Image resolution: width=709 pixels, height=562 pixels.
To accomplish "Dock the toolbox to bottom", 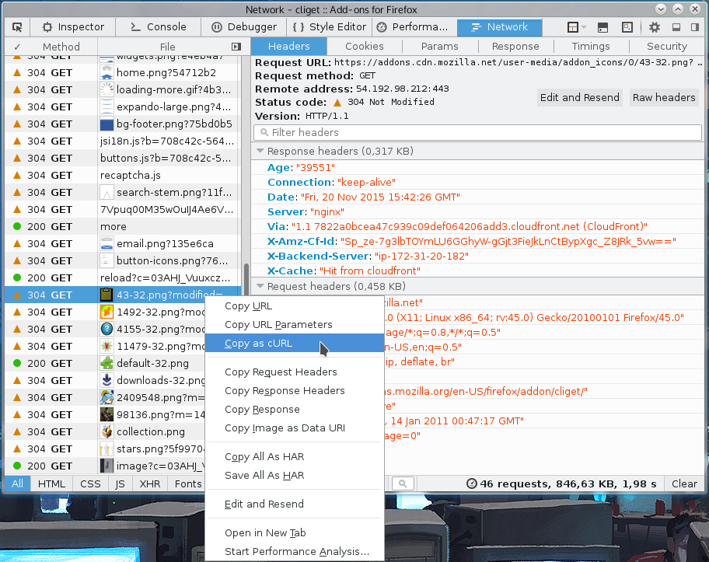I will [x=676, y=26].
